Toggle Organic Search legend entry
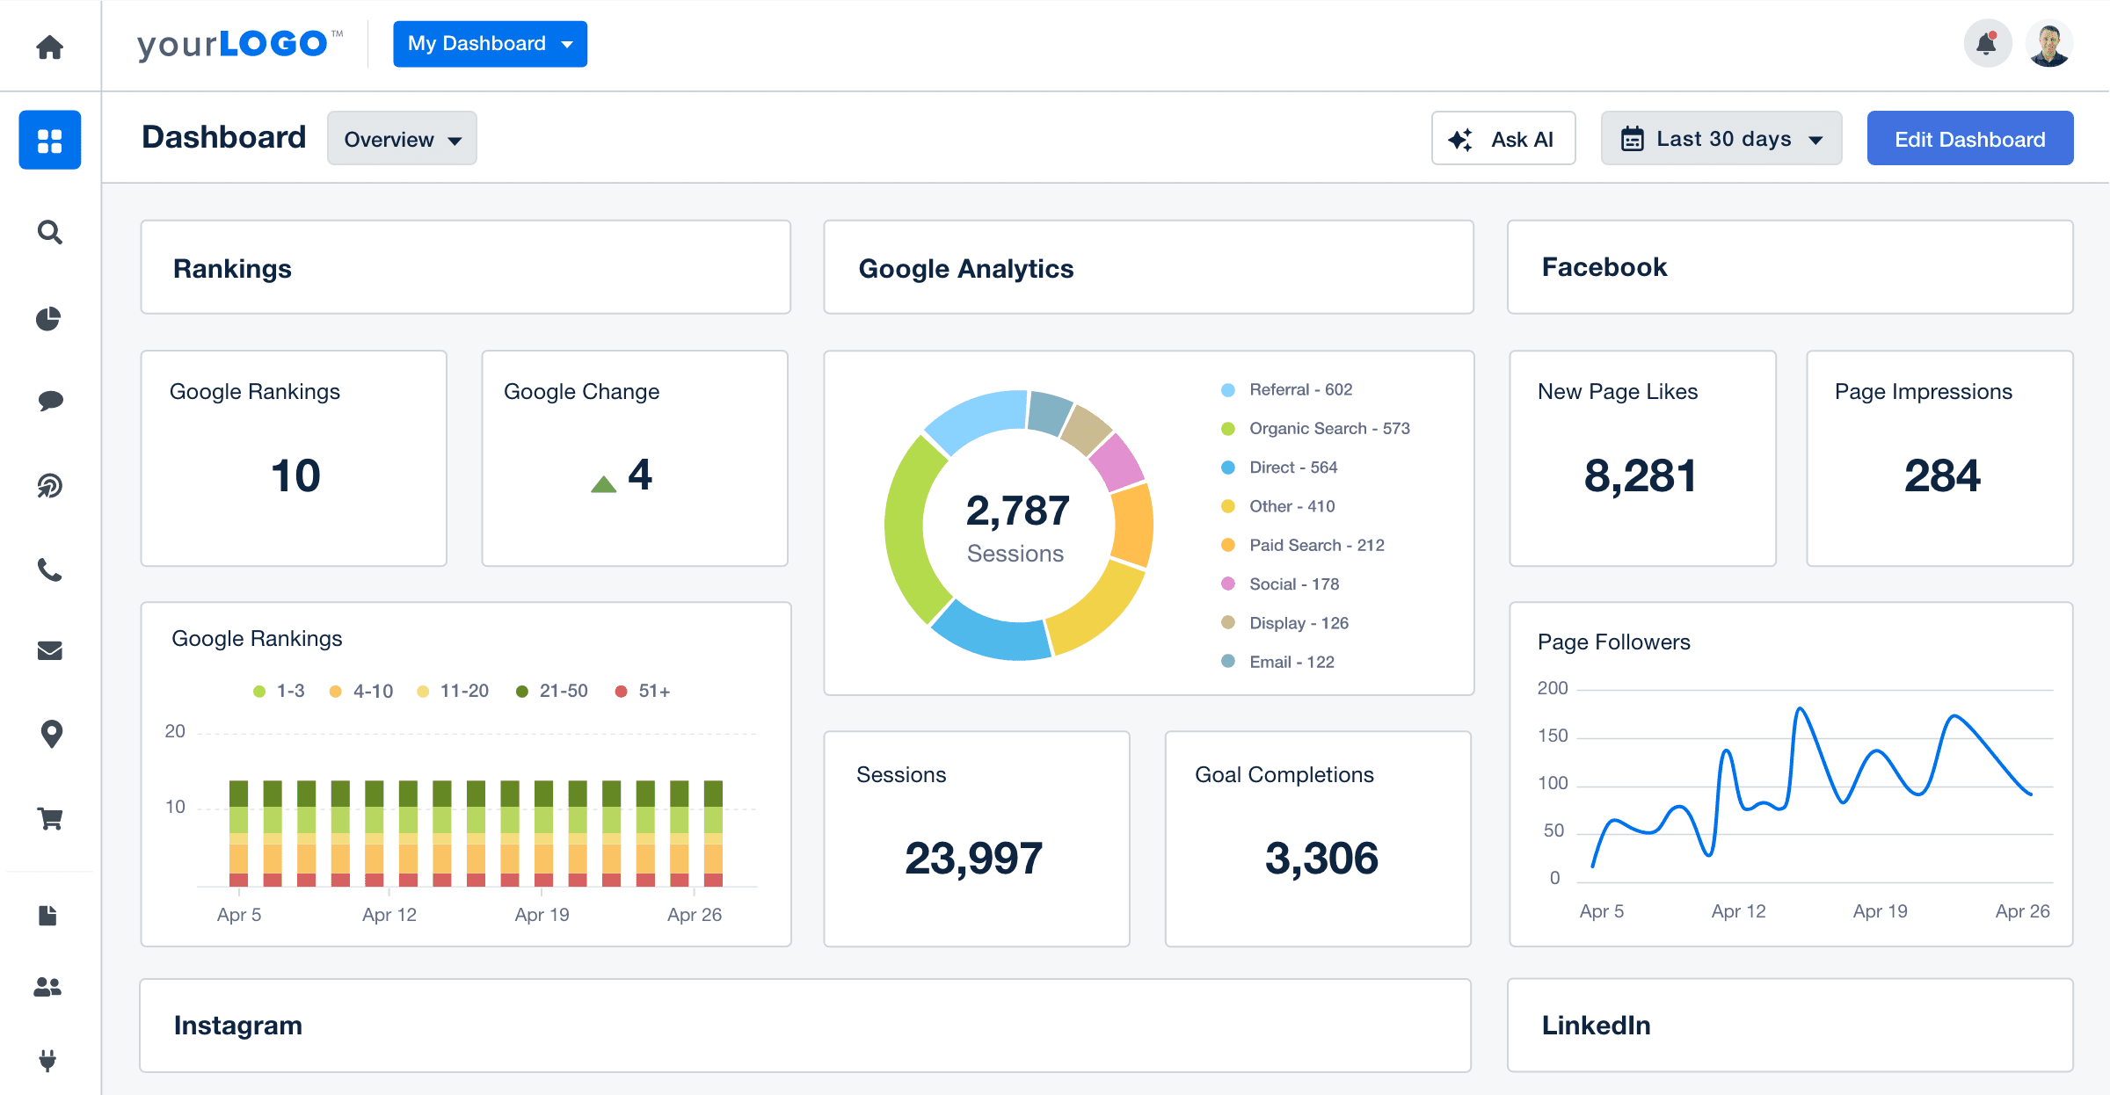 [1315, 429]
